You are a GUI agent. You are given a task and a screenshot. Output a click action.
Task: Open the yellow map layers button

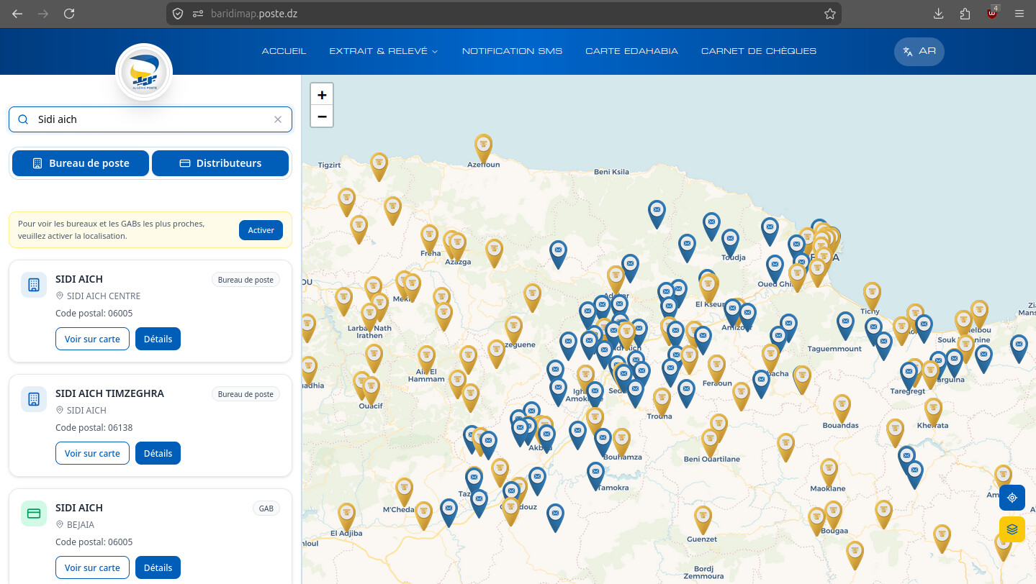(x=1012, y=529)
